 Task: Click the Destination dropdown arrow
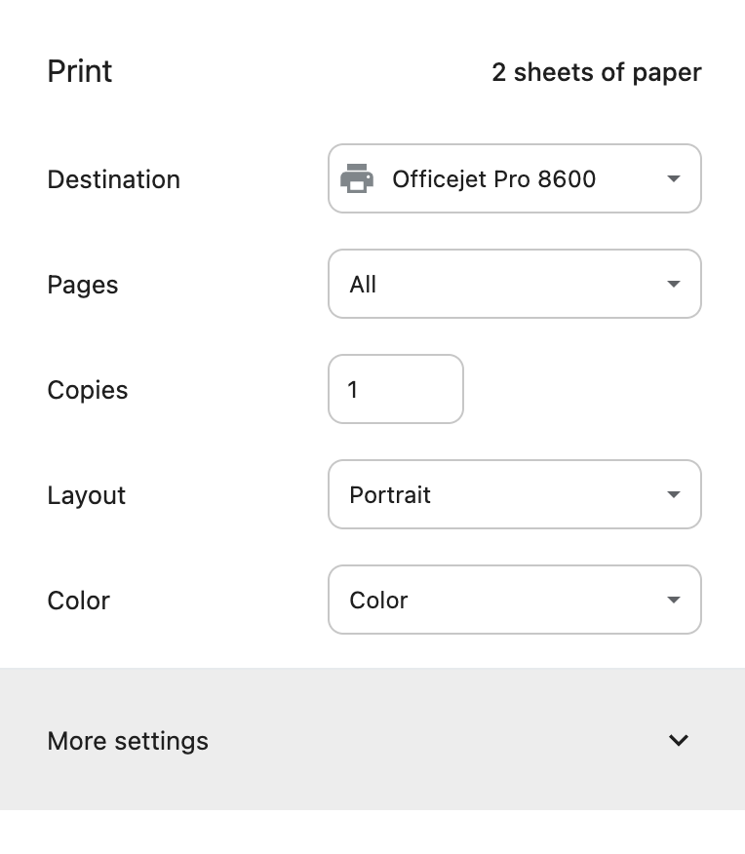674,178
